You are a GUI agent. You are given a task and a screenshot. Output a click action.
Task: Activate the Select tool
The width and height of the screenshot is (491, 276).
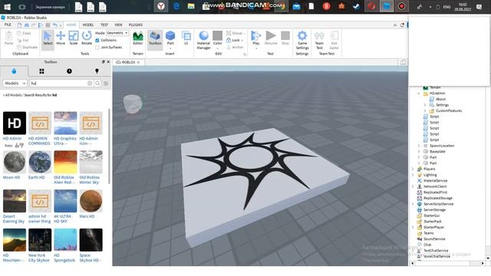pos(48,39)
